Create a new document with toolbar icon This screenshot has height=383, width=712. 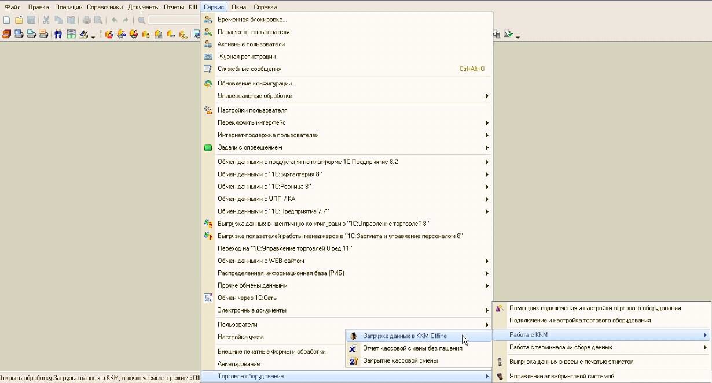coord(6,20)
